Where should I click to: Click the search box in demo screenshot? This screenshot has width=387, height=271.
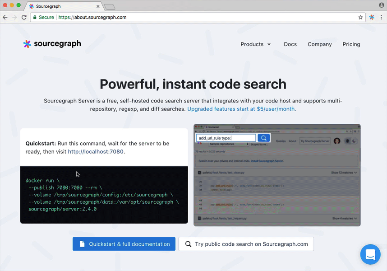[x=226, y=138]
